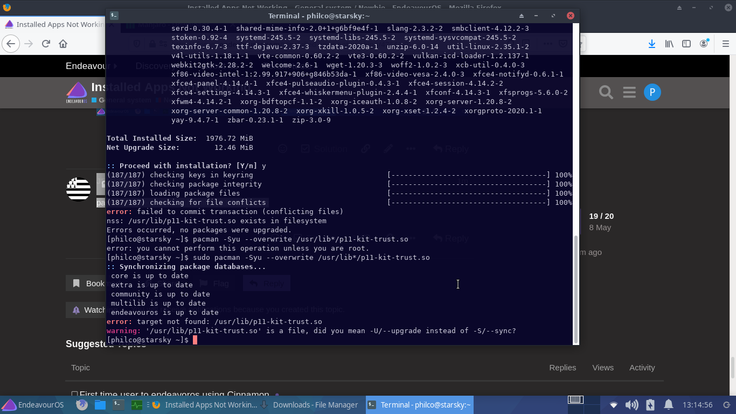Go to Firefox home page
Image resolution: width=736 pixels, height=414 pixels.
(x=63, y=44)
